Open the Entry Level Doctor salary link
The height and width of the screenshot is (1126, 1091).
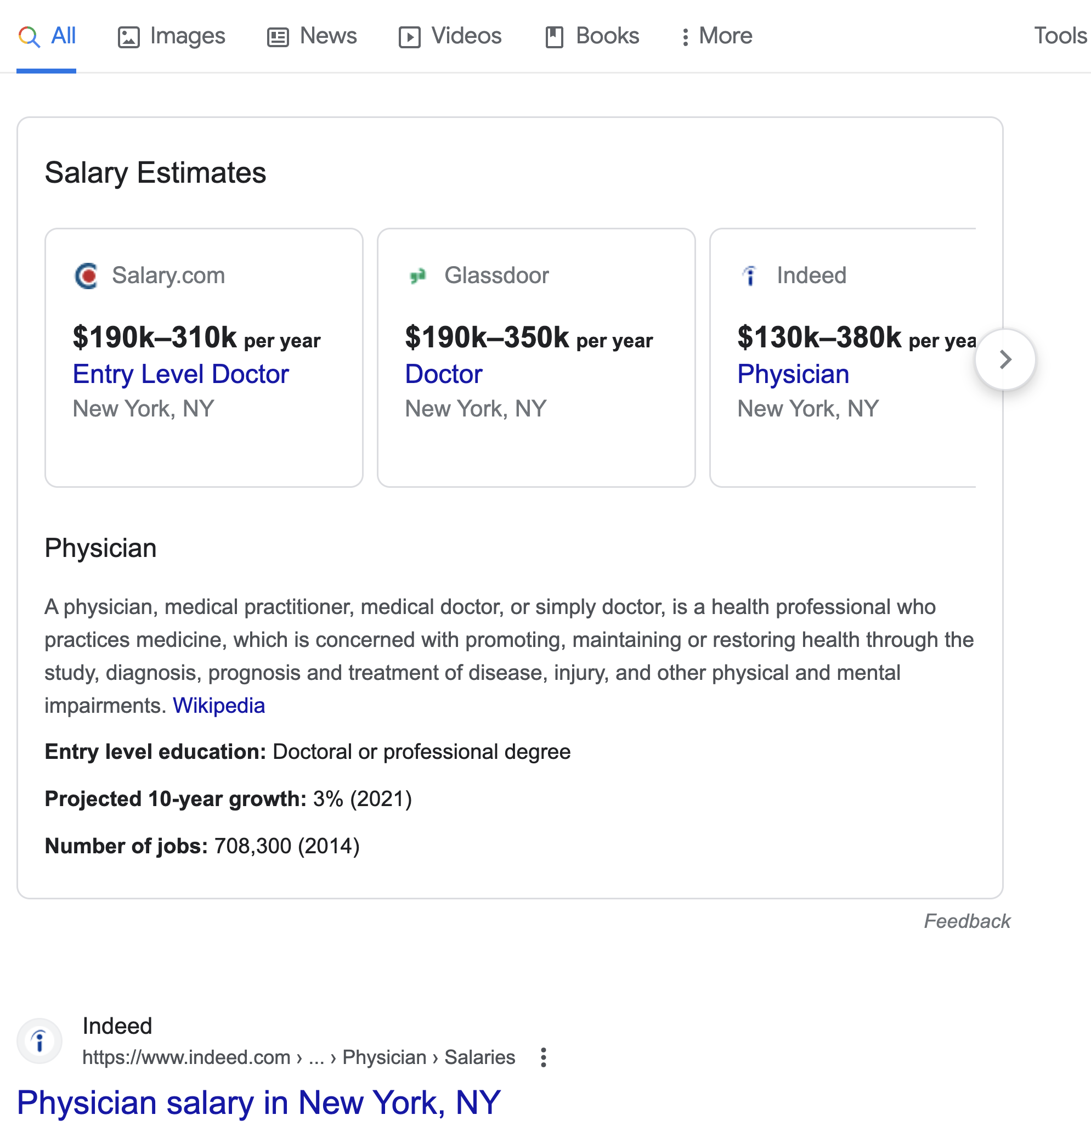181,374
